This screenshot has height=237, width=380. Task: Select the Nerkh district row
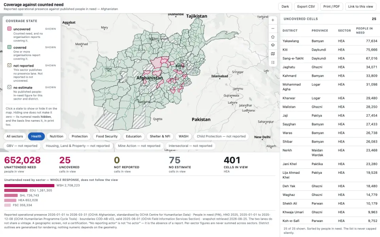click(x=330, y=153)
